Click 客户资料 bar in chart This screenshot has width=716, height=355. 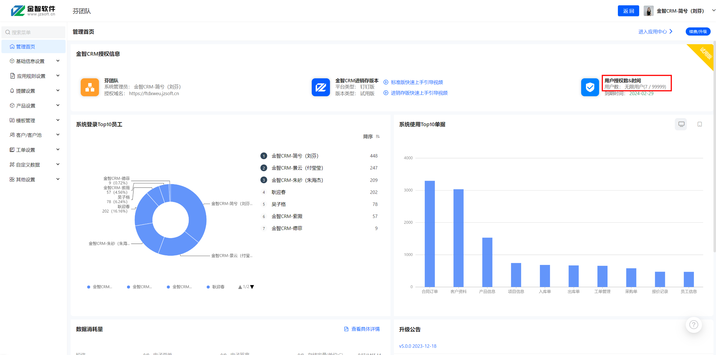pyautogui.click(x=458, y=238)
